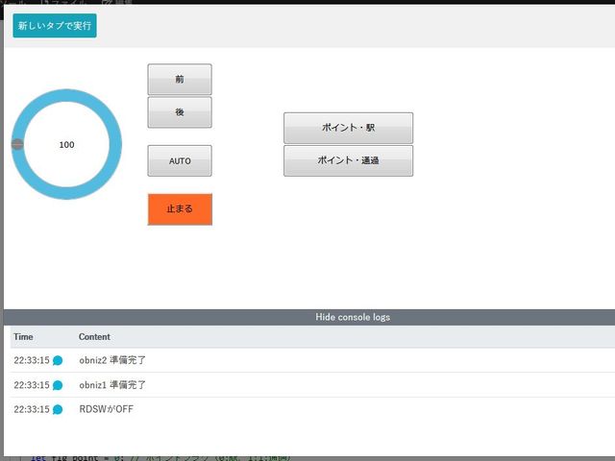Select ポイント・通過 switch button
This screenshot has width=615, height=461.
tap(348, 160)
